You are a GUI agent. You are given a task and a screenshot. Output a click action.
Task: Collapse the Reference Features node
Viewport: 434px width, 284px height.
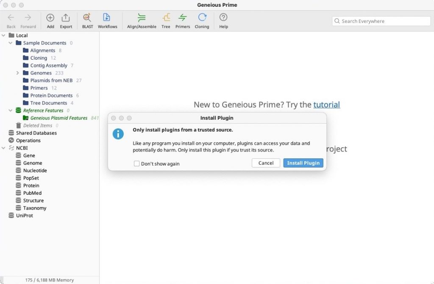(11, 110)
